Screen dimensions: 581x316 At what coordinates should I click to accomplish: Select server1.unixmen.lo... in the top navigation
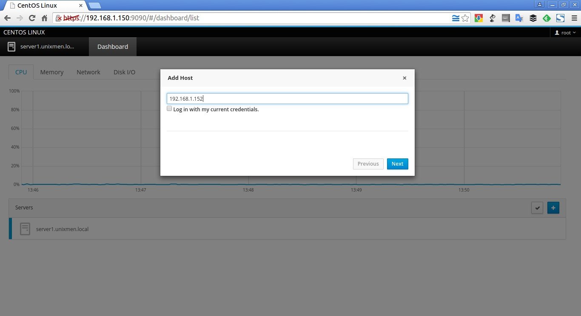41,47
